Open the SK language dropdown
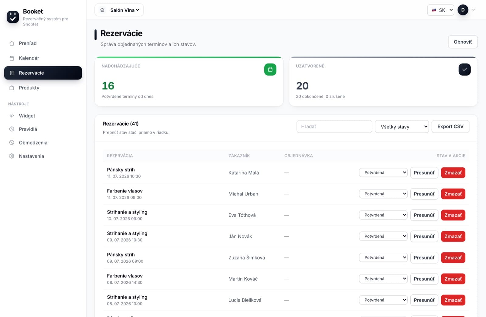Image resolution: width=486 pixels, height=317 pixels. (440, 10)
